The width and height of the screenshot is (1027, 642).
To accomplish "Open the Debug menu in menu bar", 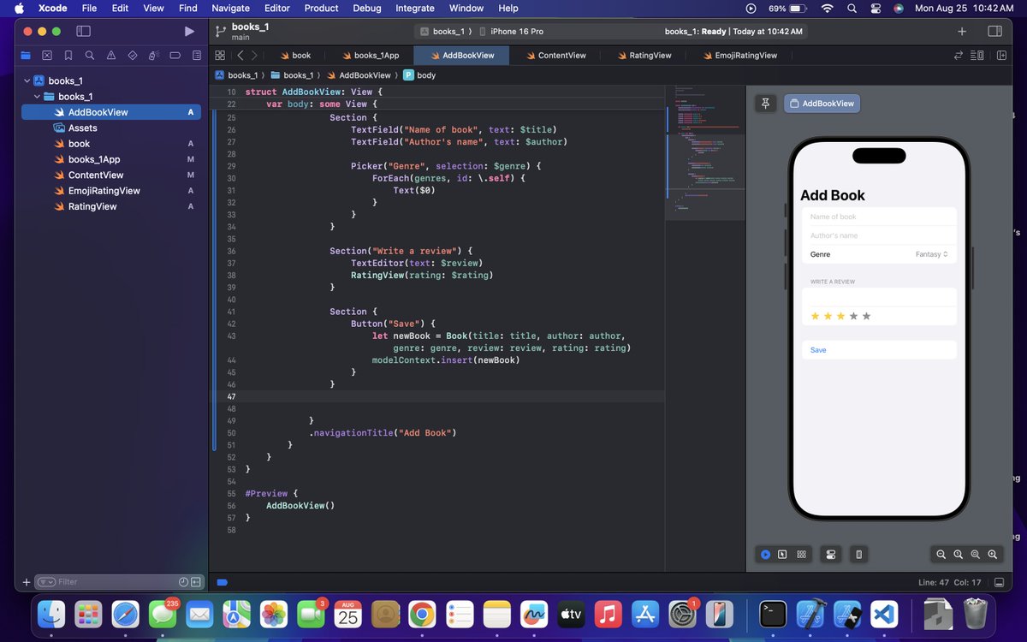I will point(367,8).
